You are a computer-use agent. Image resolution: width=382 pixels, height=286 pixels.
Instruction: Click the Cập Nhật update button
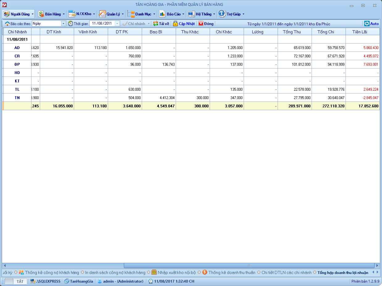(x=184, y=23)
